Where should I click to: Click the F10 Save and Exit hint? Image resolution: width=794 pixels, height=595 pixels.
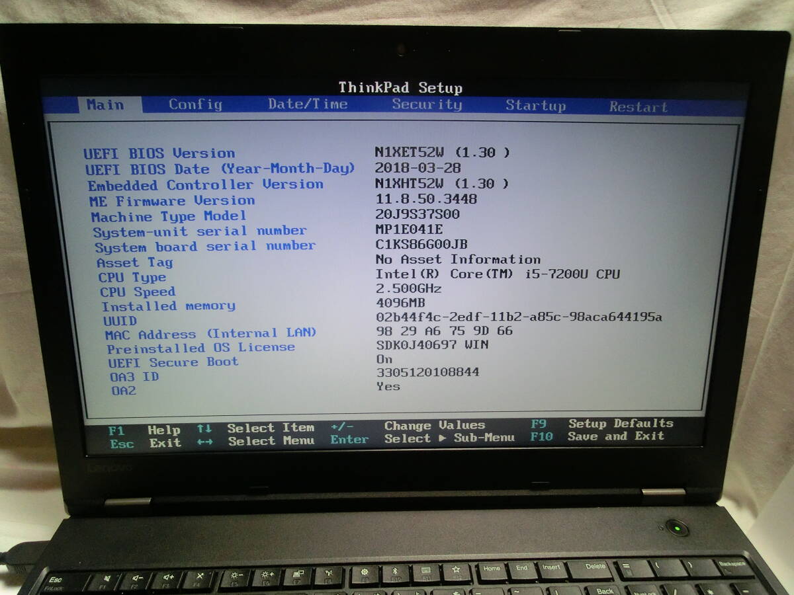pos(597,436)
